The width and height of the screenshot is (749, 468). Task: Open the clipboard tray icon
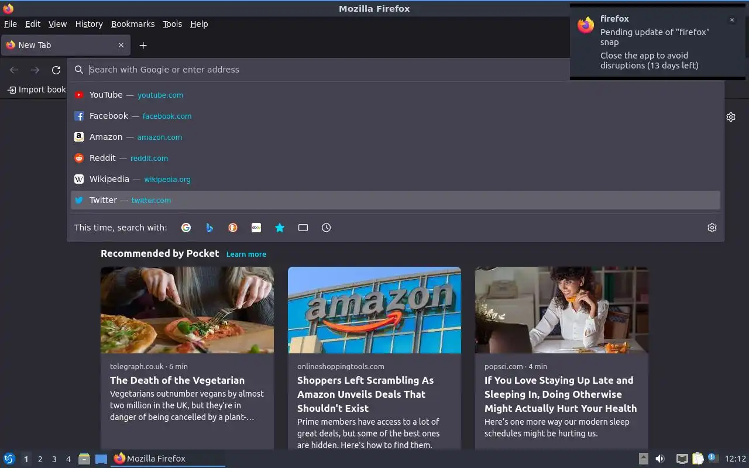(698, 459)
